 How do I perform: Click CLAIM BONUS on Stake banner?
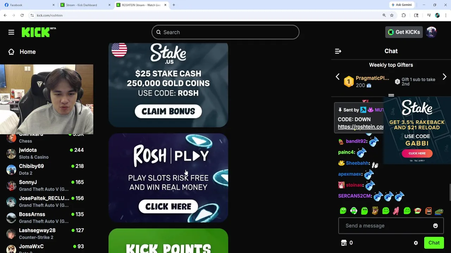(168, 111)
